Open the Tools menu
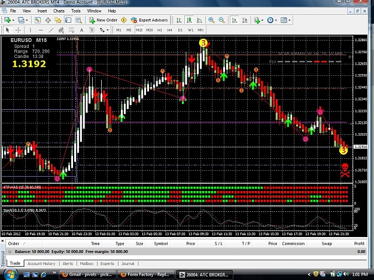The image size is (374, 280). coord(76,11)
